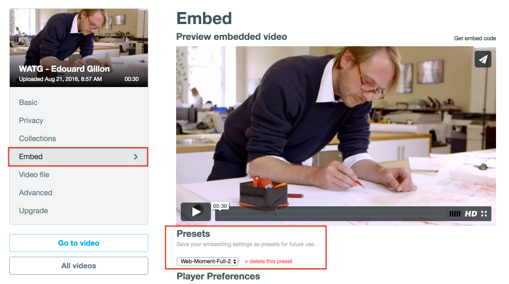The image size is (509, 284).
Task: Click the Embed row chevron arrow
Action: (x=136, y=157)
